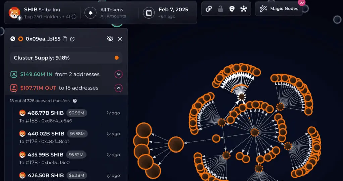Click the address text 0x09ea...b155
343x181 pixels.
pos(43,39)
